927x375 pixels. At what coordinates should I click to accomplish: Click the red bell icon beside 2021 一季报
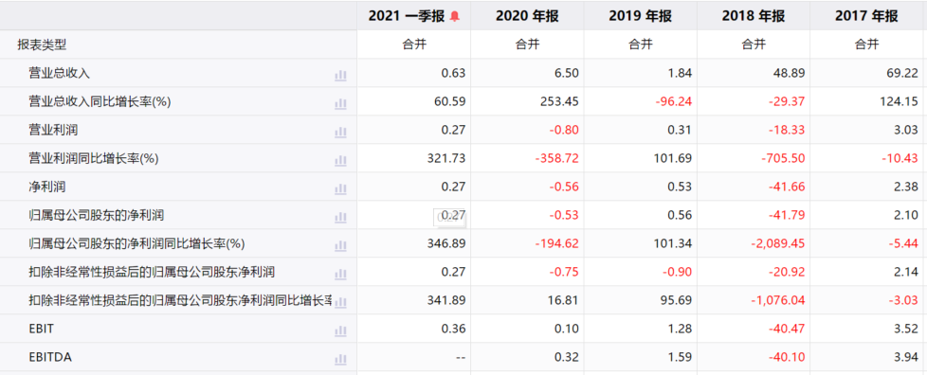[454, 16]
